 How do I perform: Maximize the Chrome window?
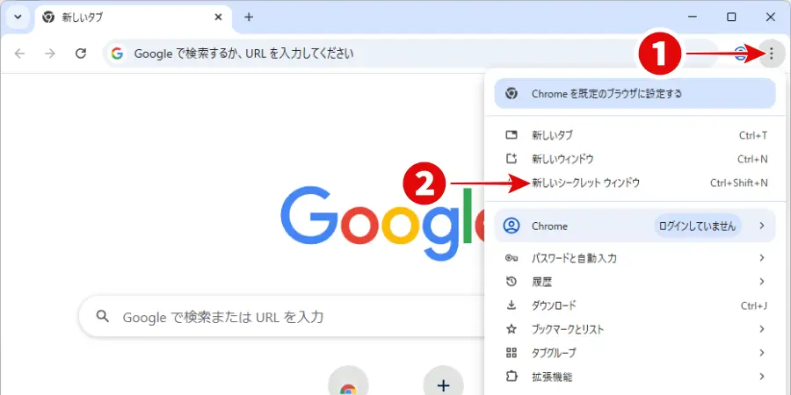click(x=731, y=18)
